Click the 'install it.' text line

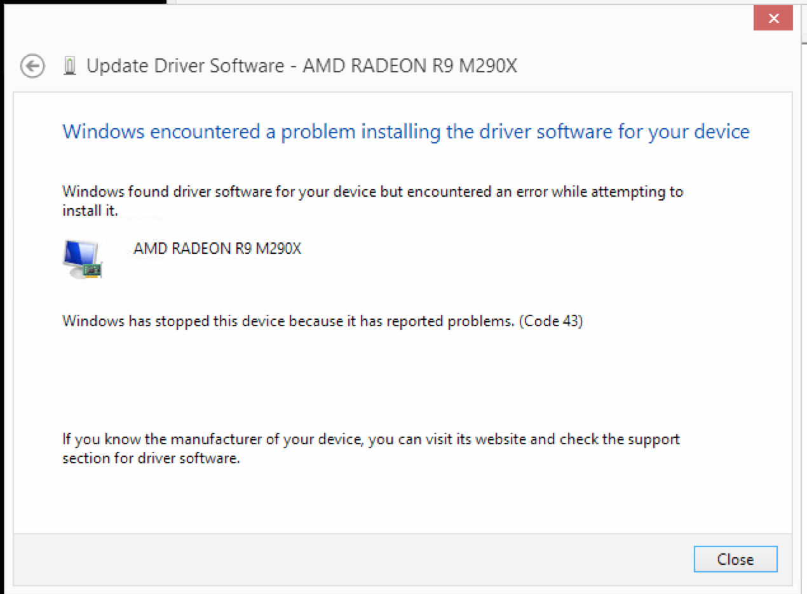point(90,211)
